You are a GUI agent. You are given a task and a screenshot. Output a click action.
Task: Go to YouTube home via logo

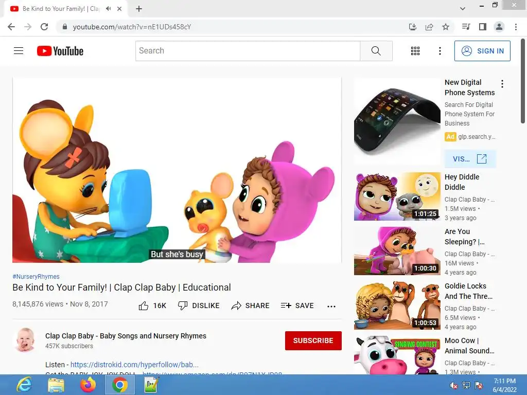(60, 51)
